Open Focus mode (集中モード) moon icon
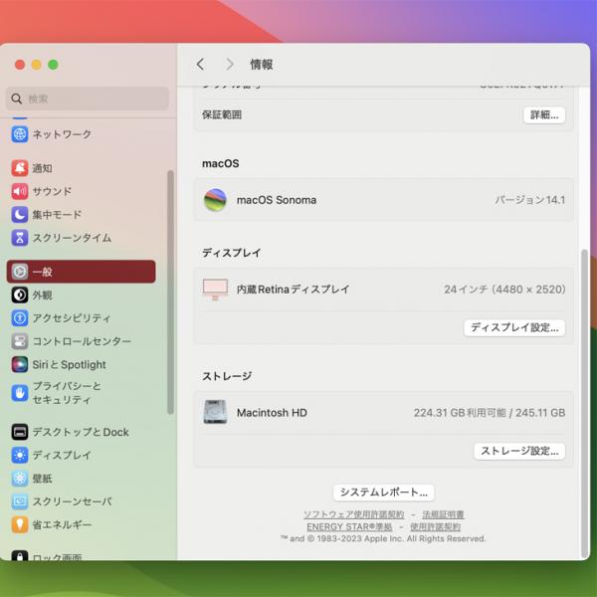Screen dimensions: 597x597 (x=20, y=215)
